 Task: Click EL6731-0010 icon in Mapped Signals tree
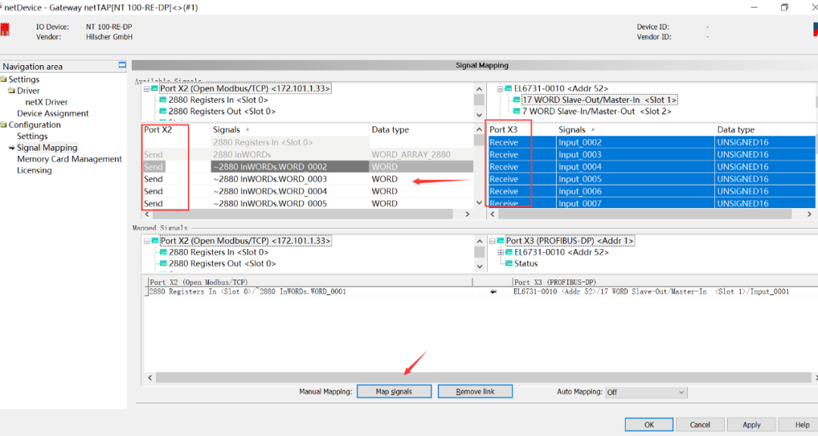click(509, 252)
